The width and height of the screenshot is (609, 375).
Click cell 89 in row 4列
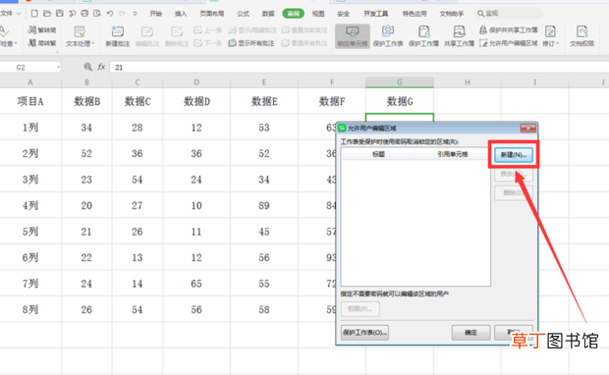pyautogui.click(x=264, y=205)
